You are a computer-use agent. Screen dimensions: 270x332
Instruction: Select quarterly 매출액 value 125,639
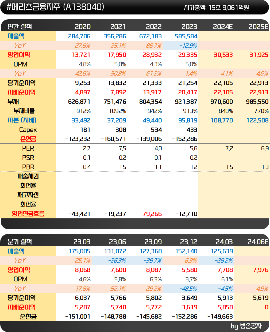222,251
